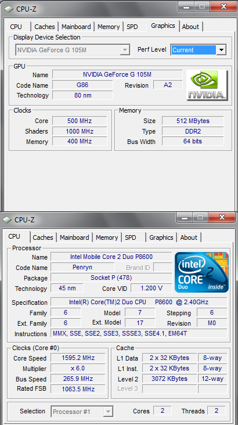Click the CPU-Z icon in bottom window title bar
Image resolution: width=238 pixels, height=425 pixels.
(x=8, y=220)
